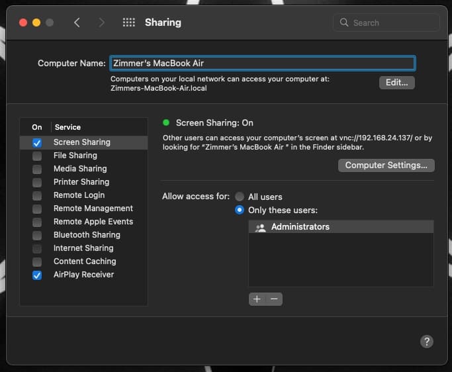Enable the Media Sharing checkbox
Image resolution: width=452 pixels, height=372 pixels.
click(37, 169)
